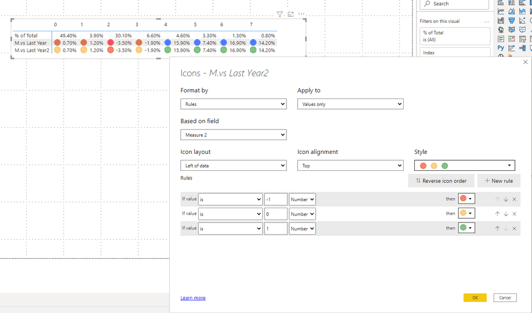Add a New rule
The height and width of the screenshot is (313, 532).
tap(498, 181)
